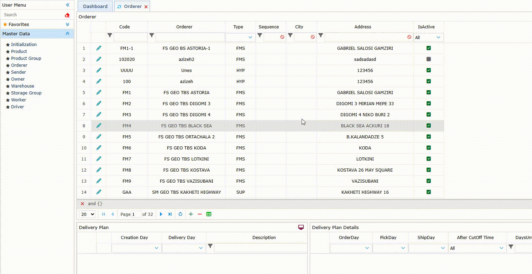Go to the last page of results
This screenshot has height=274, width=532.
(x=170, y=214)
